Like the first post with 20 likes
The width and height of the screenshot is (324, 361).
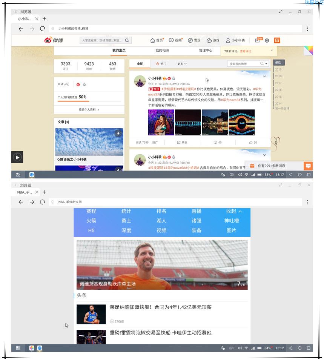click(x=253, y=143)
